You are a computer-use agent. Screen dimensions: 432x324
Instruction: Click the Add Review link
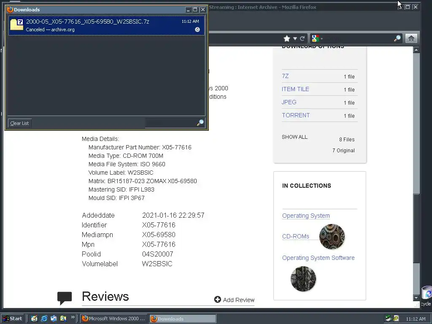coord(239,300)
